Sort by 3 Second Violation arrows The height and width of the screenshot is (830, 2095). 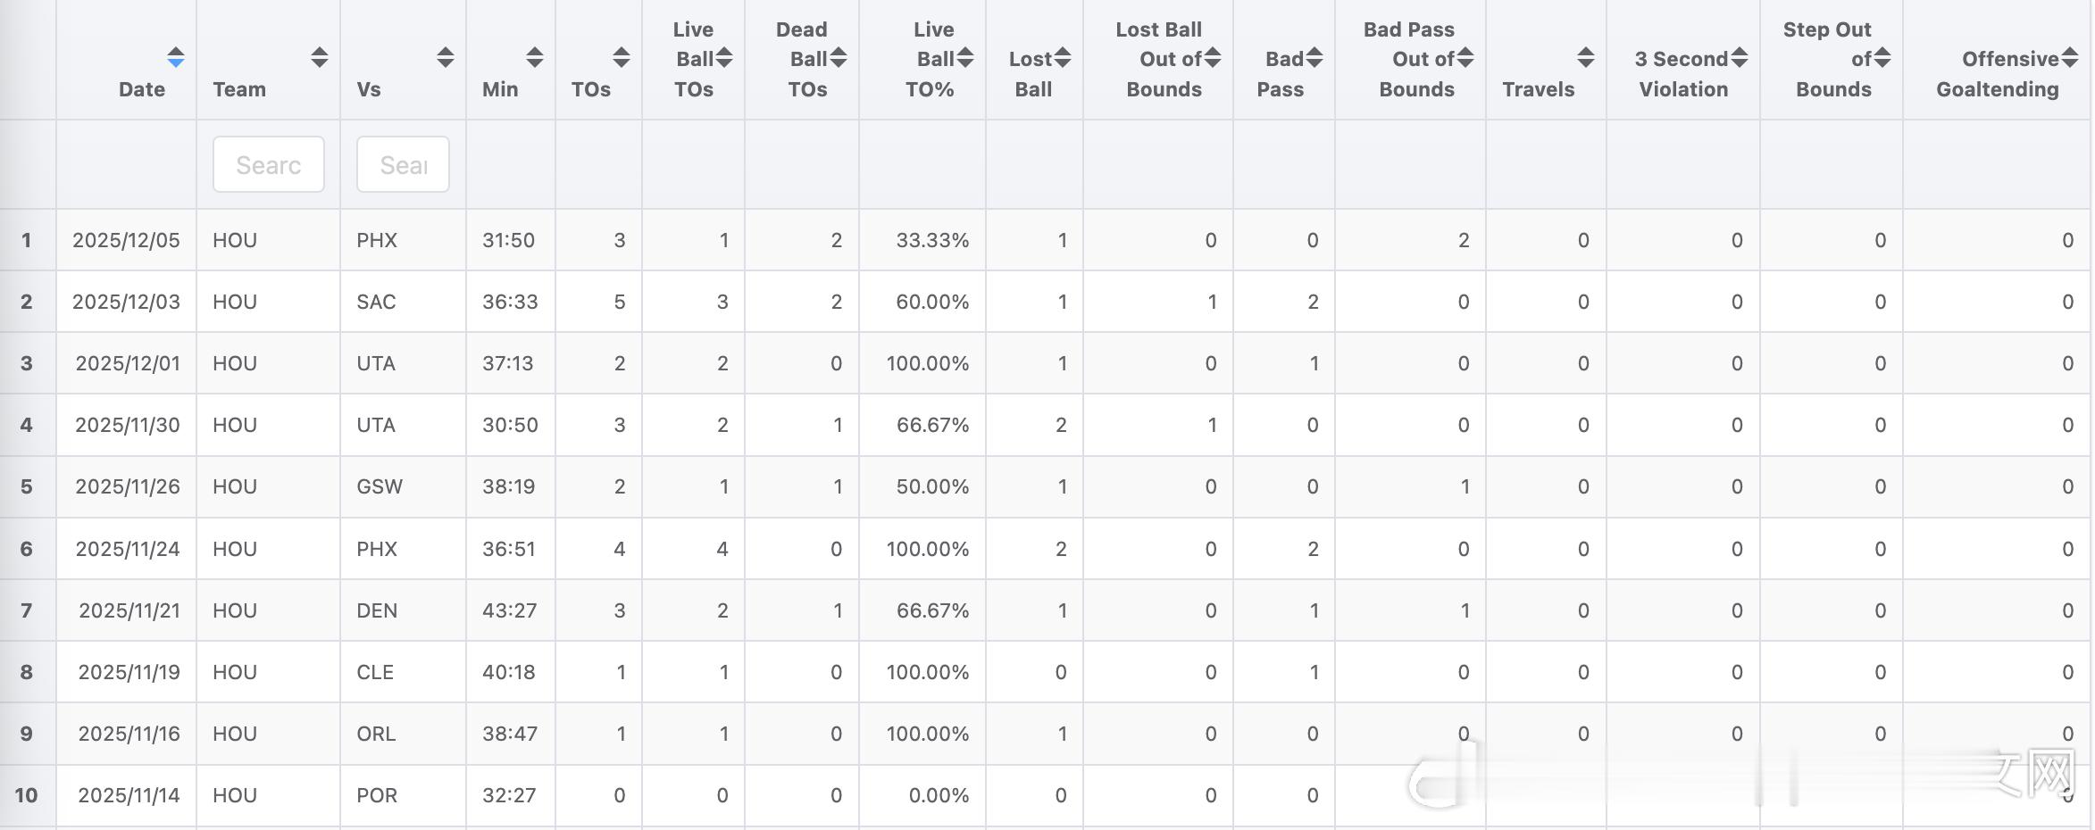(1739, 58)
